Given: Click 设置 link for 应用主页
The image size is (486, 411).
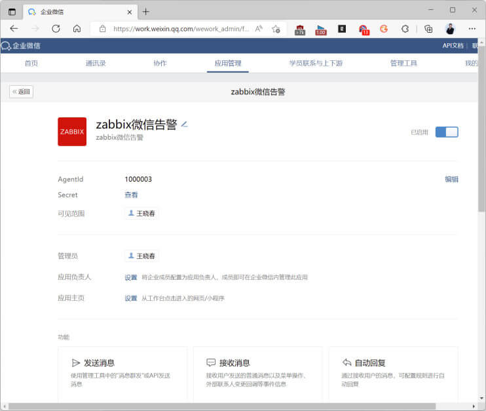Looking at the screenshot, I should click(131, 298).
